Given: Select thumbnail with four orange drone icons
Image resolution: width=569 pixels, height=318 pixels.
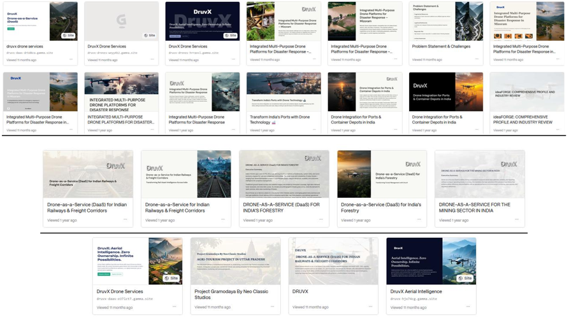Looking at the screenshot, I should pos(527,21).
